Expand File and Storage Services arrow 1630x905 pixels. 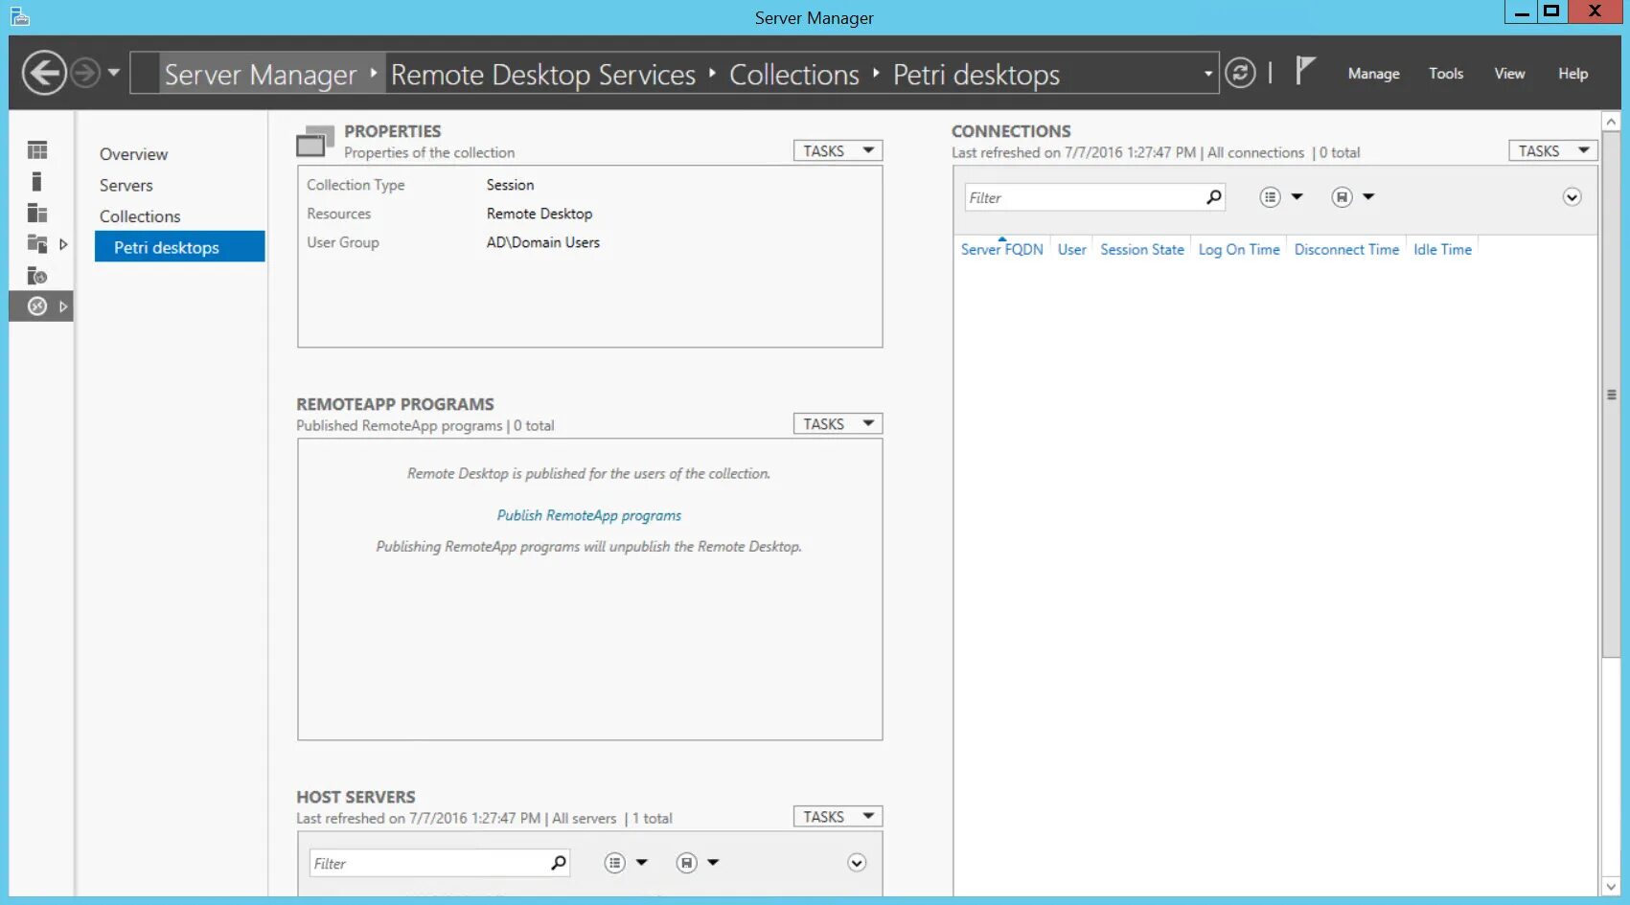click(x=63, y=244)
